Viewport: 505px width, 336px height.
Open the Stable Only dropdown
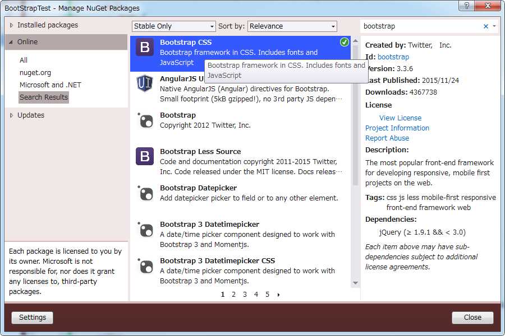(x=173, y=26)
